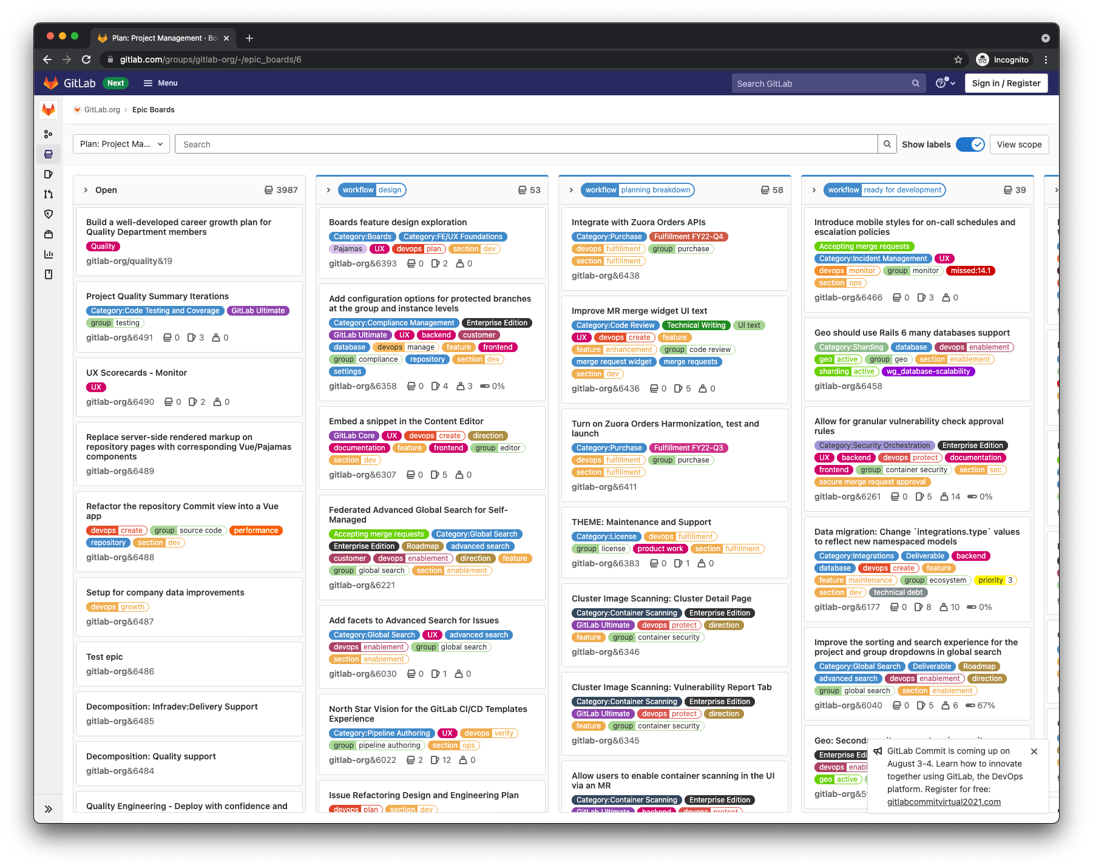This screenshot has width=1093, height=868.
Task: Open the Plan: Project Ma... board dropdown
Action: 121,144
